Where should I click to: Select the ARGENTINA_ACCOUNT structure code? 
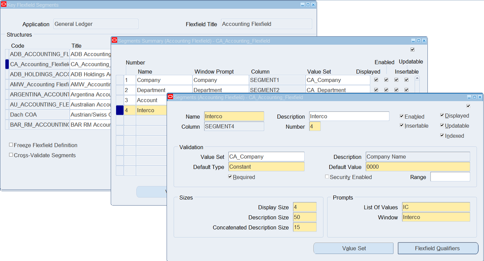[x=39, y=94]
